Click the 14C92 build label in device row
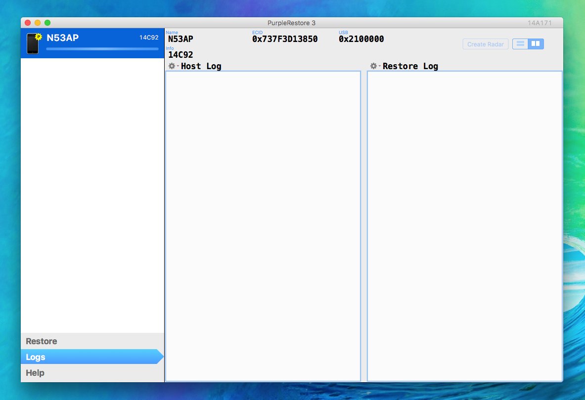585x400 pixels. (149, 38)
